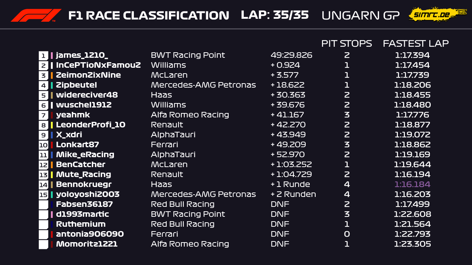
Task: Click driver name Zipbeutel
Action: (76, 85)
